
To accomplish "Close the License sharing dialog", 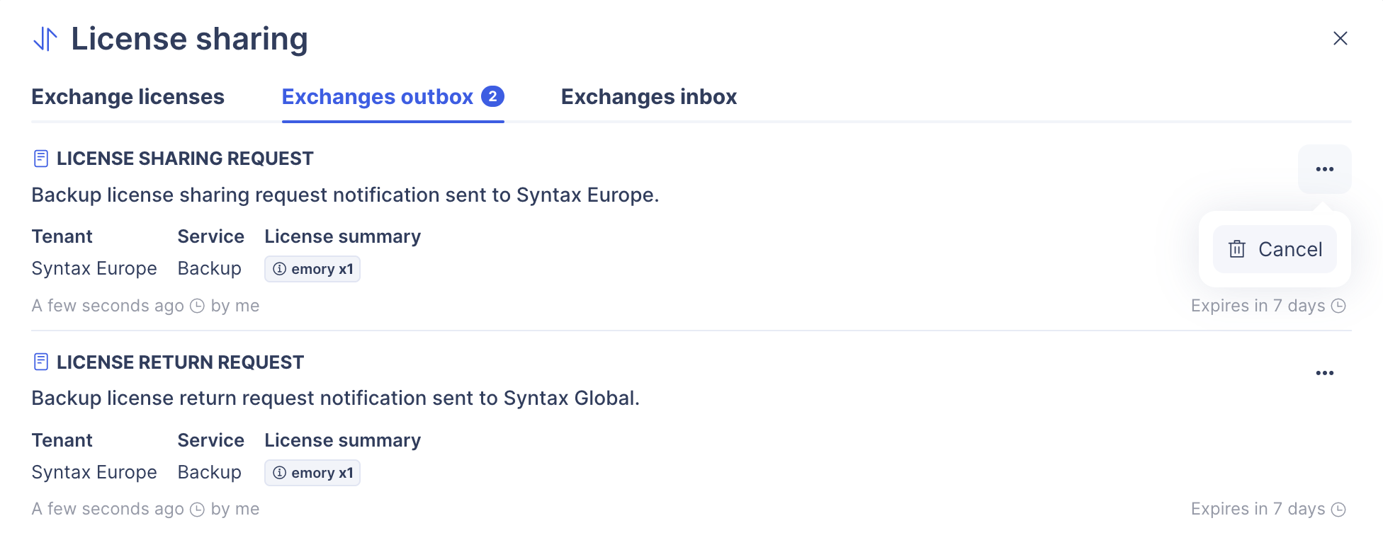I will pos(1340,38).
